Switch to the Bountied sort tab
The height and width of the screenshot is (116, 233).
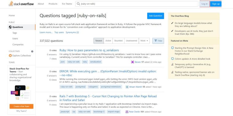(x=118, y=41)
